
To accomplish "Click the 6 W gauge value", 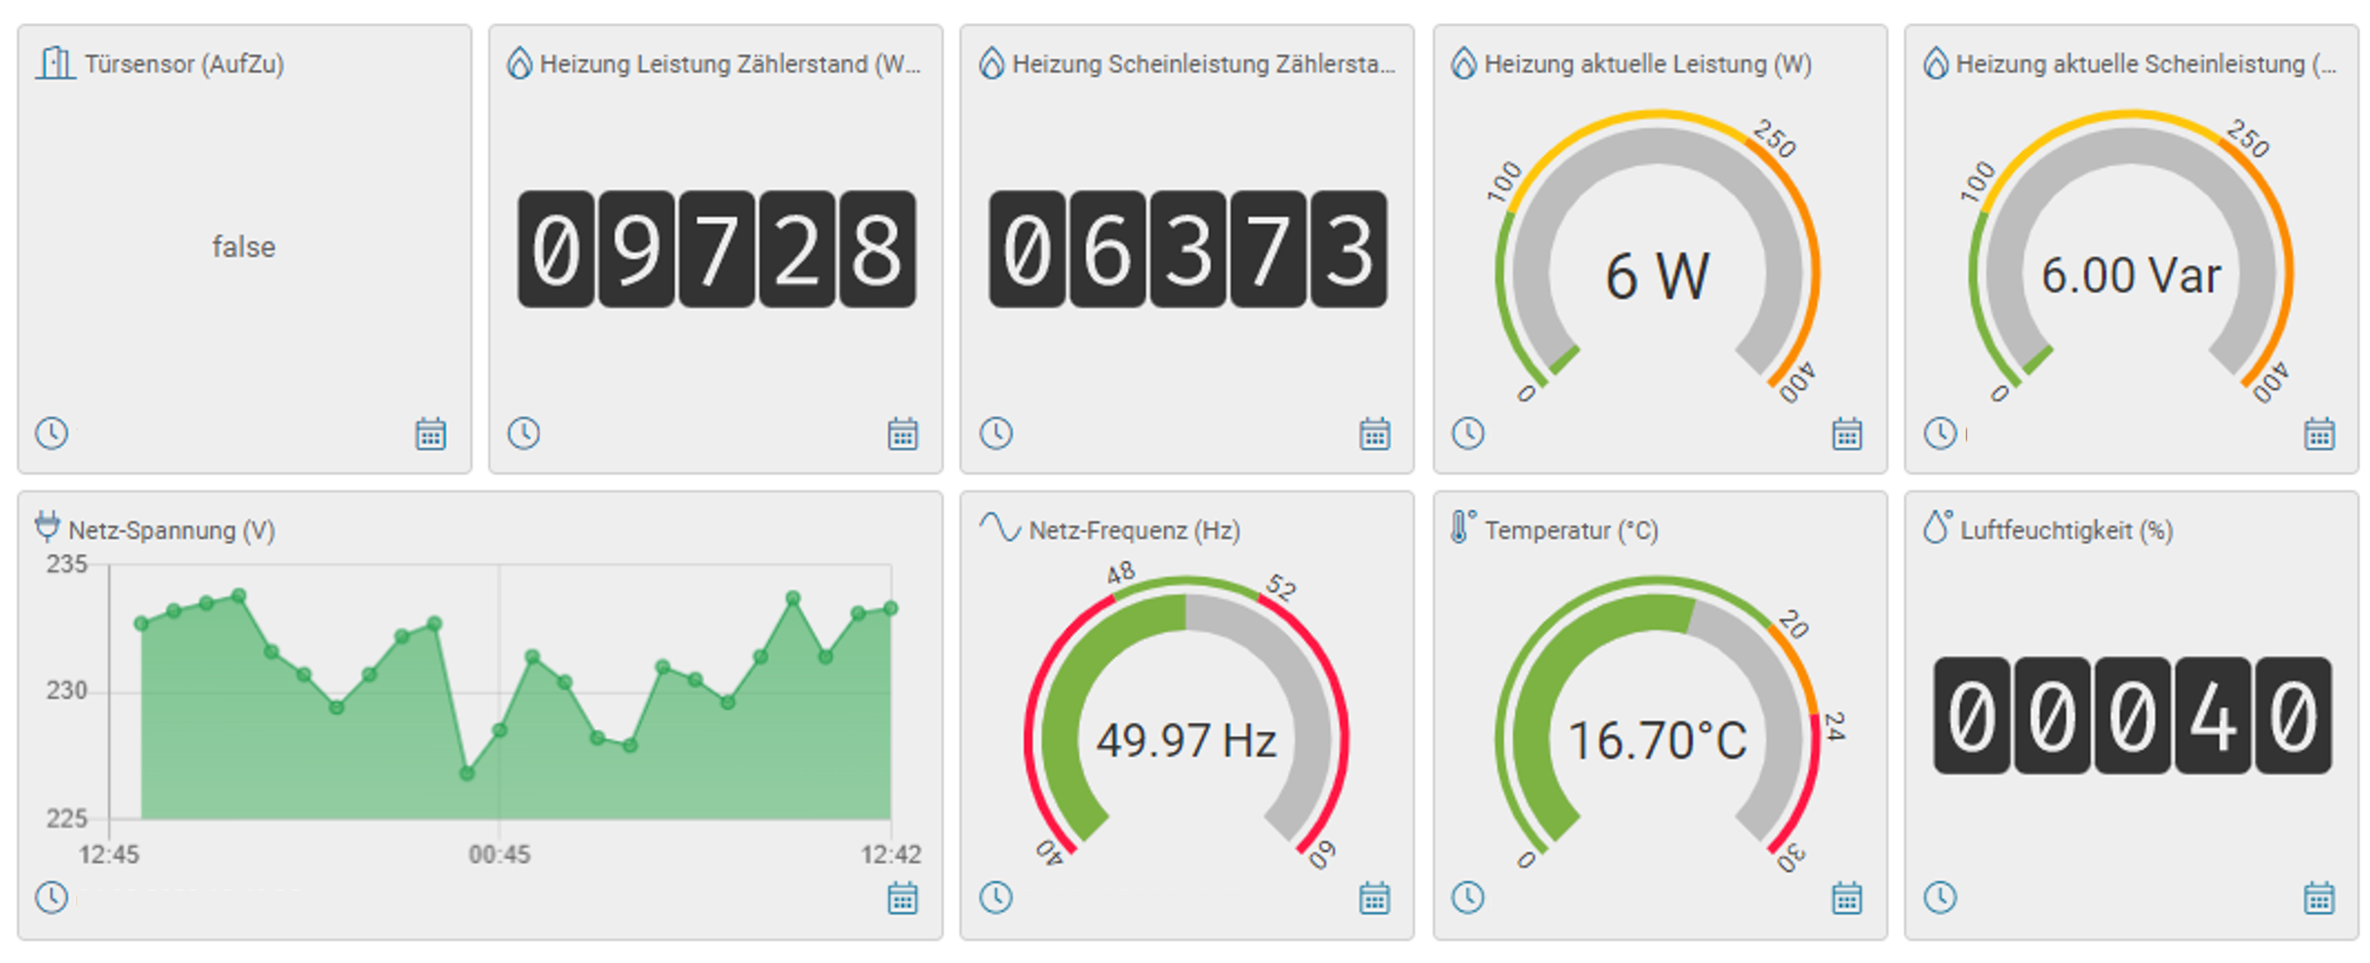I will tap(1657, 276).
